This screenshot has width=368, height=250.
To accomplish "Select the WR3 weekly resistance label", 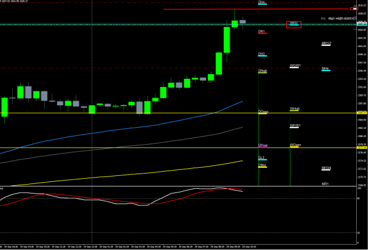I will click(x=294, y=23).
